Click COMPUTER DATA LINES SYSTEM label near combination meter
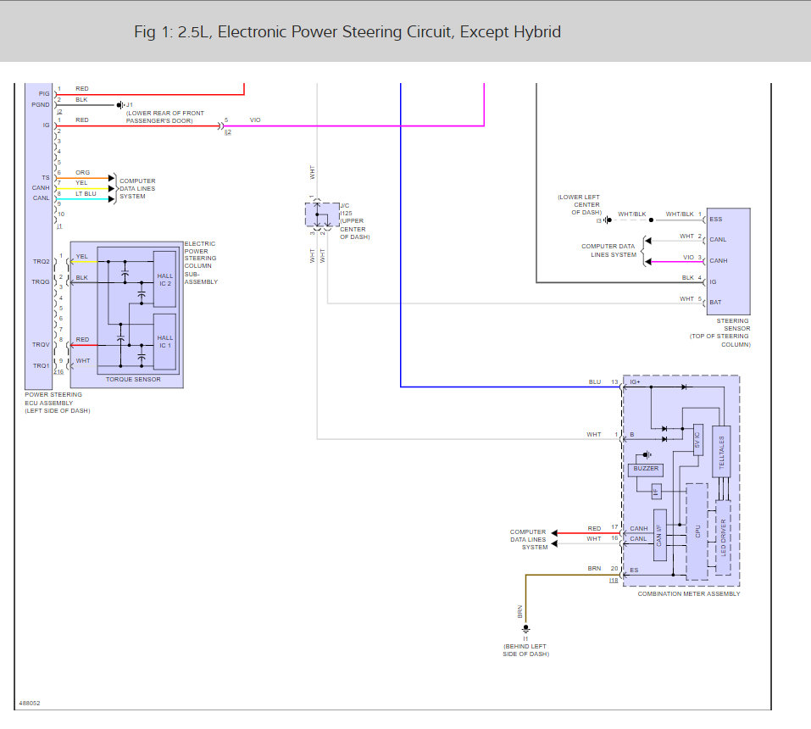Image resolution: width=811 pixels, height=729 pixels. coord(528,540)
